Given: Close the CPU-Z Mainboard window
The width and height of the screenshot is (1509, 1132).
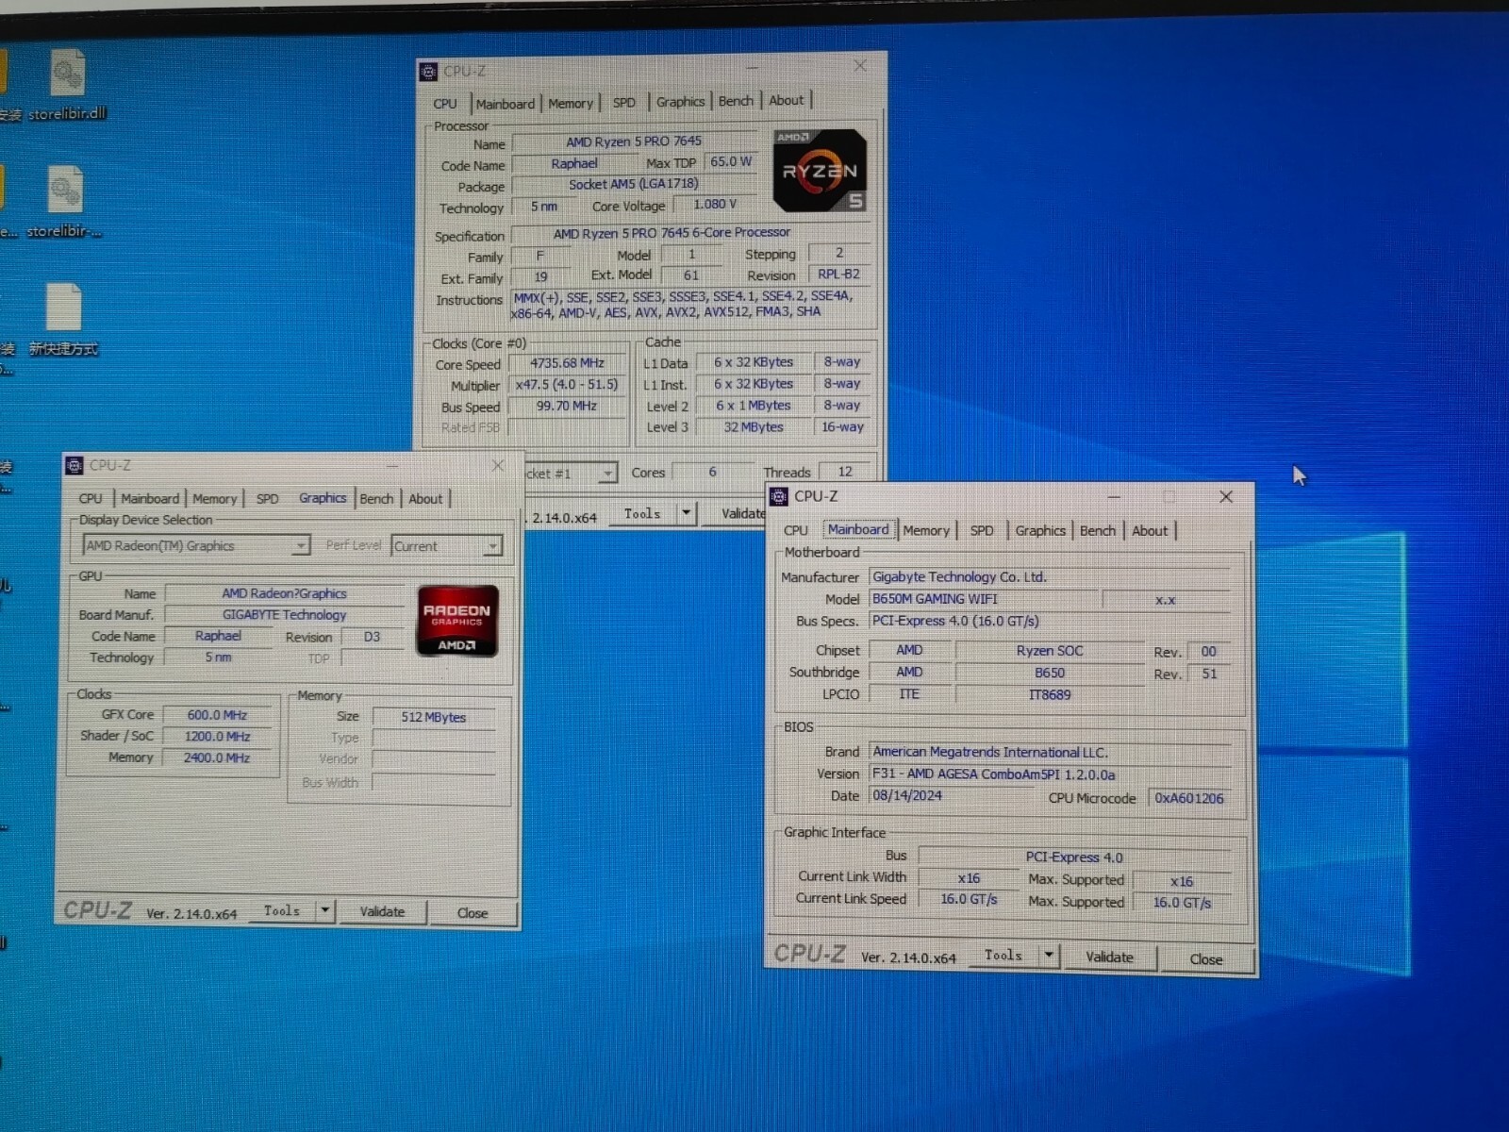Looking at the screenshot, I should pos(1226,496).
